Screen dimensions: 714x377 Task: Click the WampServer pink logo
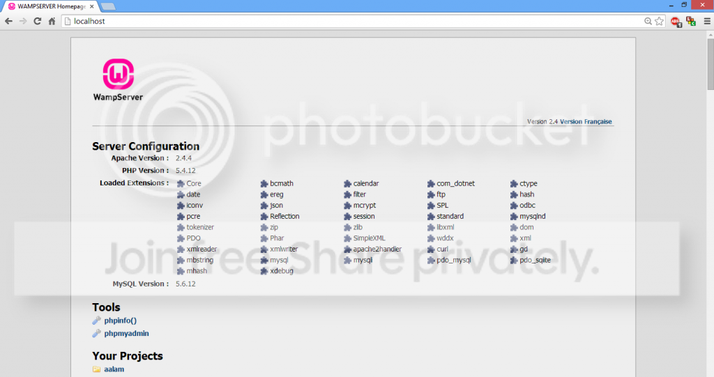point(119,74)
